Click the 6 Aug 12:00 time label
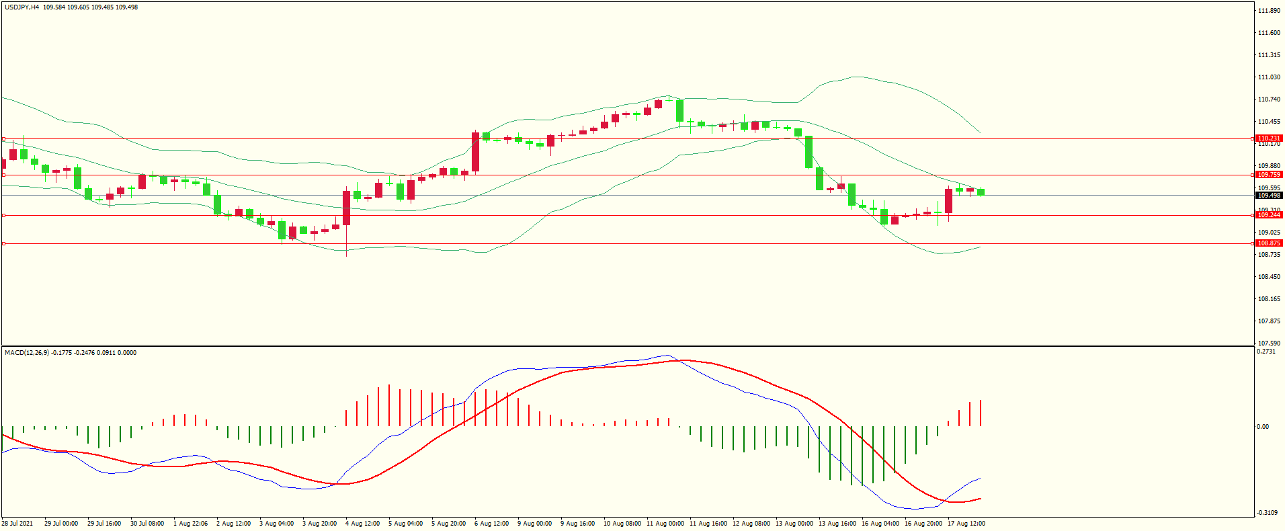The image size is (1285, 531). click(491, 524)
